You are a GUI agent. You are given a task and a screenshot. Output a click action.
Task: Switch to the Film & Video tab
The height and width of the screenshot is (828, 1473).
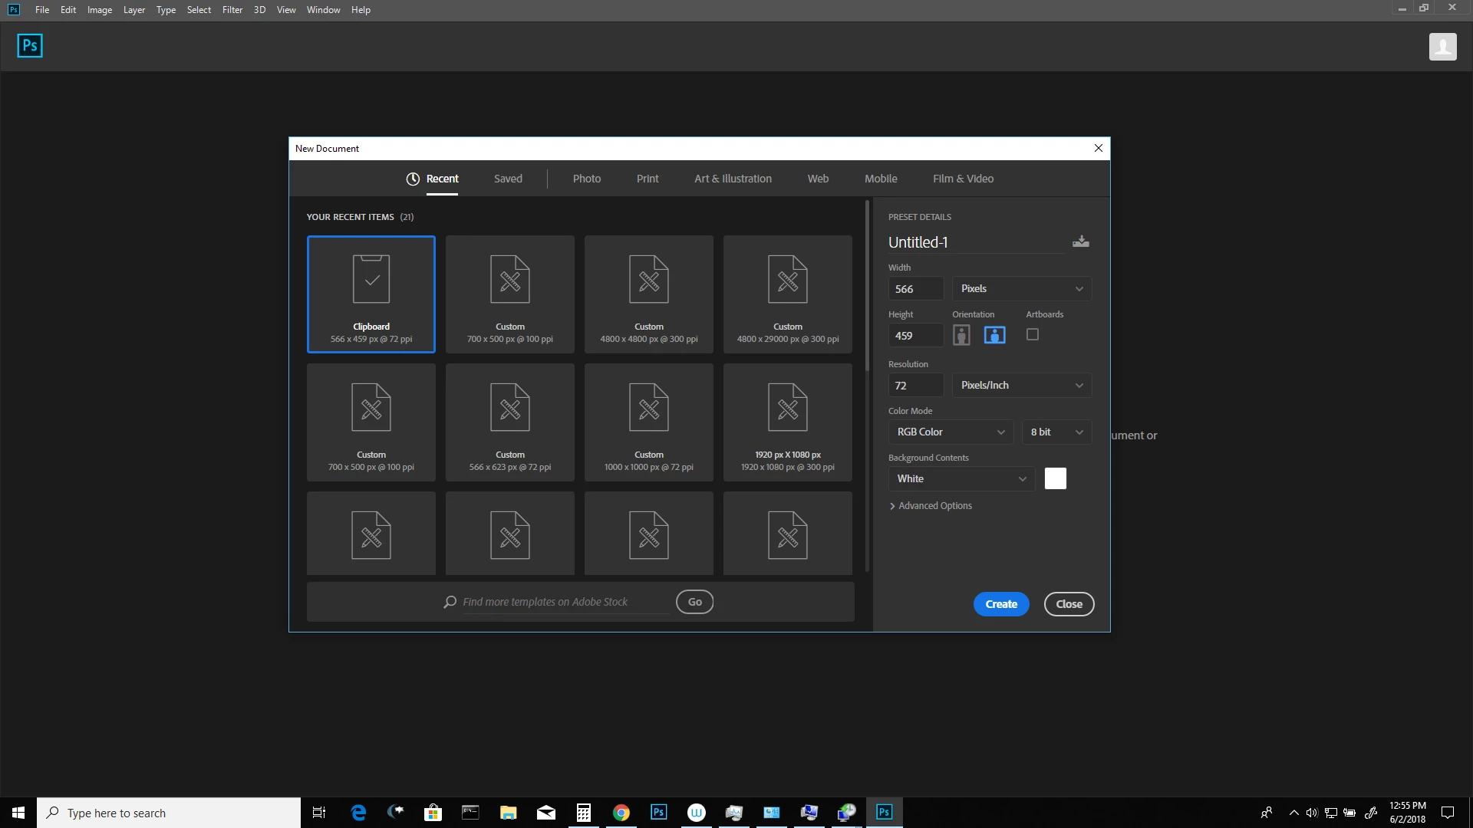tap(963, 179)
